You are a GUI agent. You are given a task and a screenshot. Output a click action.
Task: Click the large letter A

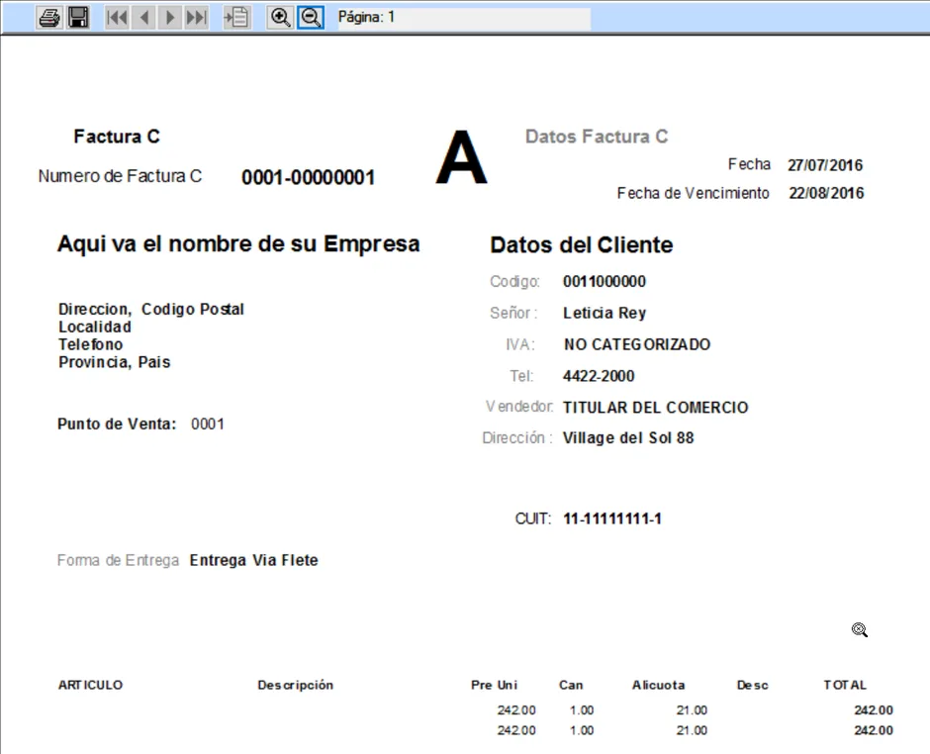tap(461, 157)
